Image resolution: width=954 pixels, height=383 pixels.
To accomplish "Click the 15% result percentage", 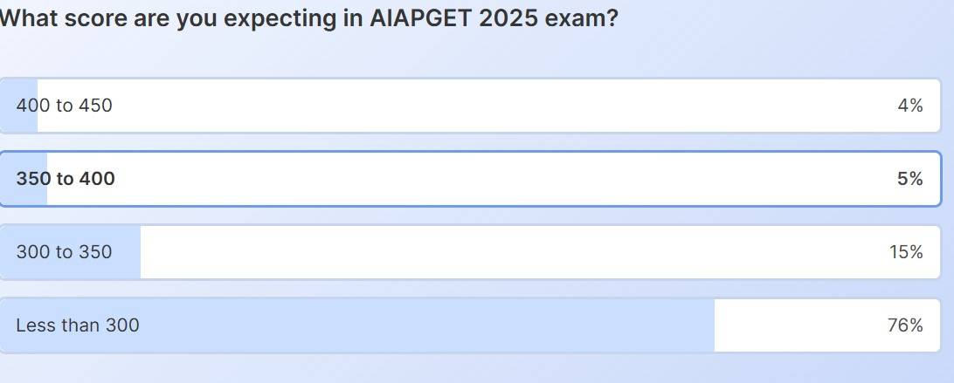I will (906, 252).
